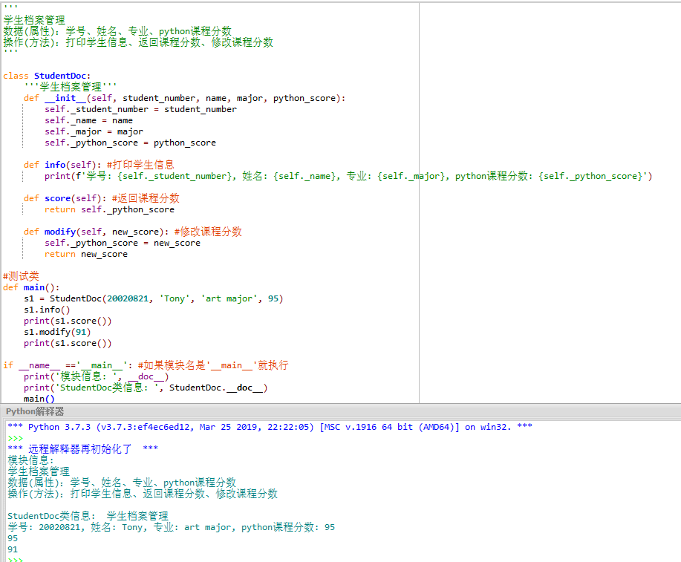The width and height of the screenshot is (681, 562).
Task: Click the 'Tony' string argument in code
Action: (x=175, y=298)
